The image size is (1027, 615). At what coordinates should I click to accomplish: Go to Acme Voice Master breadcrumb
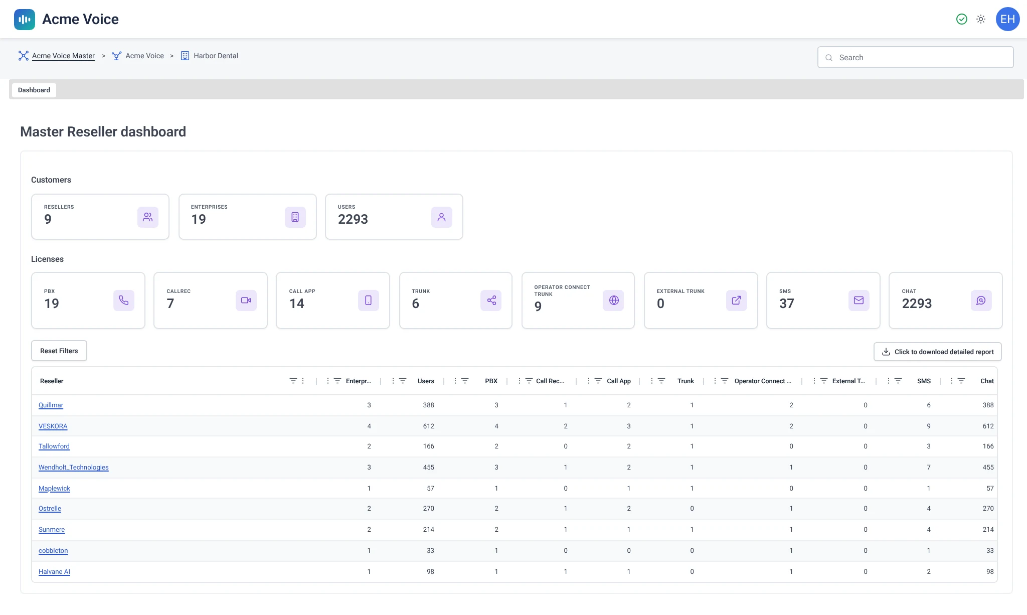[x=63, y=56]
